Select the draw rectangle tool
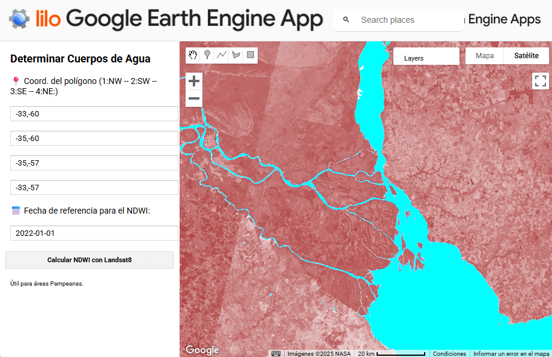This screenshot has width=552, height=357. click(x=250, y=55)
